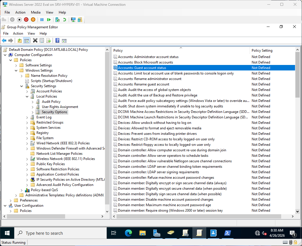Expand the Account Policies node
Screen dimensions: 302x246
(27, 91)
